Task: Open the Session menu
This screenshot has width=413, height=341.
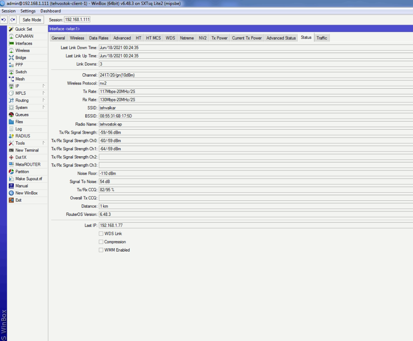Action: 9,11
